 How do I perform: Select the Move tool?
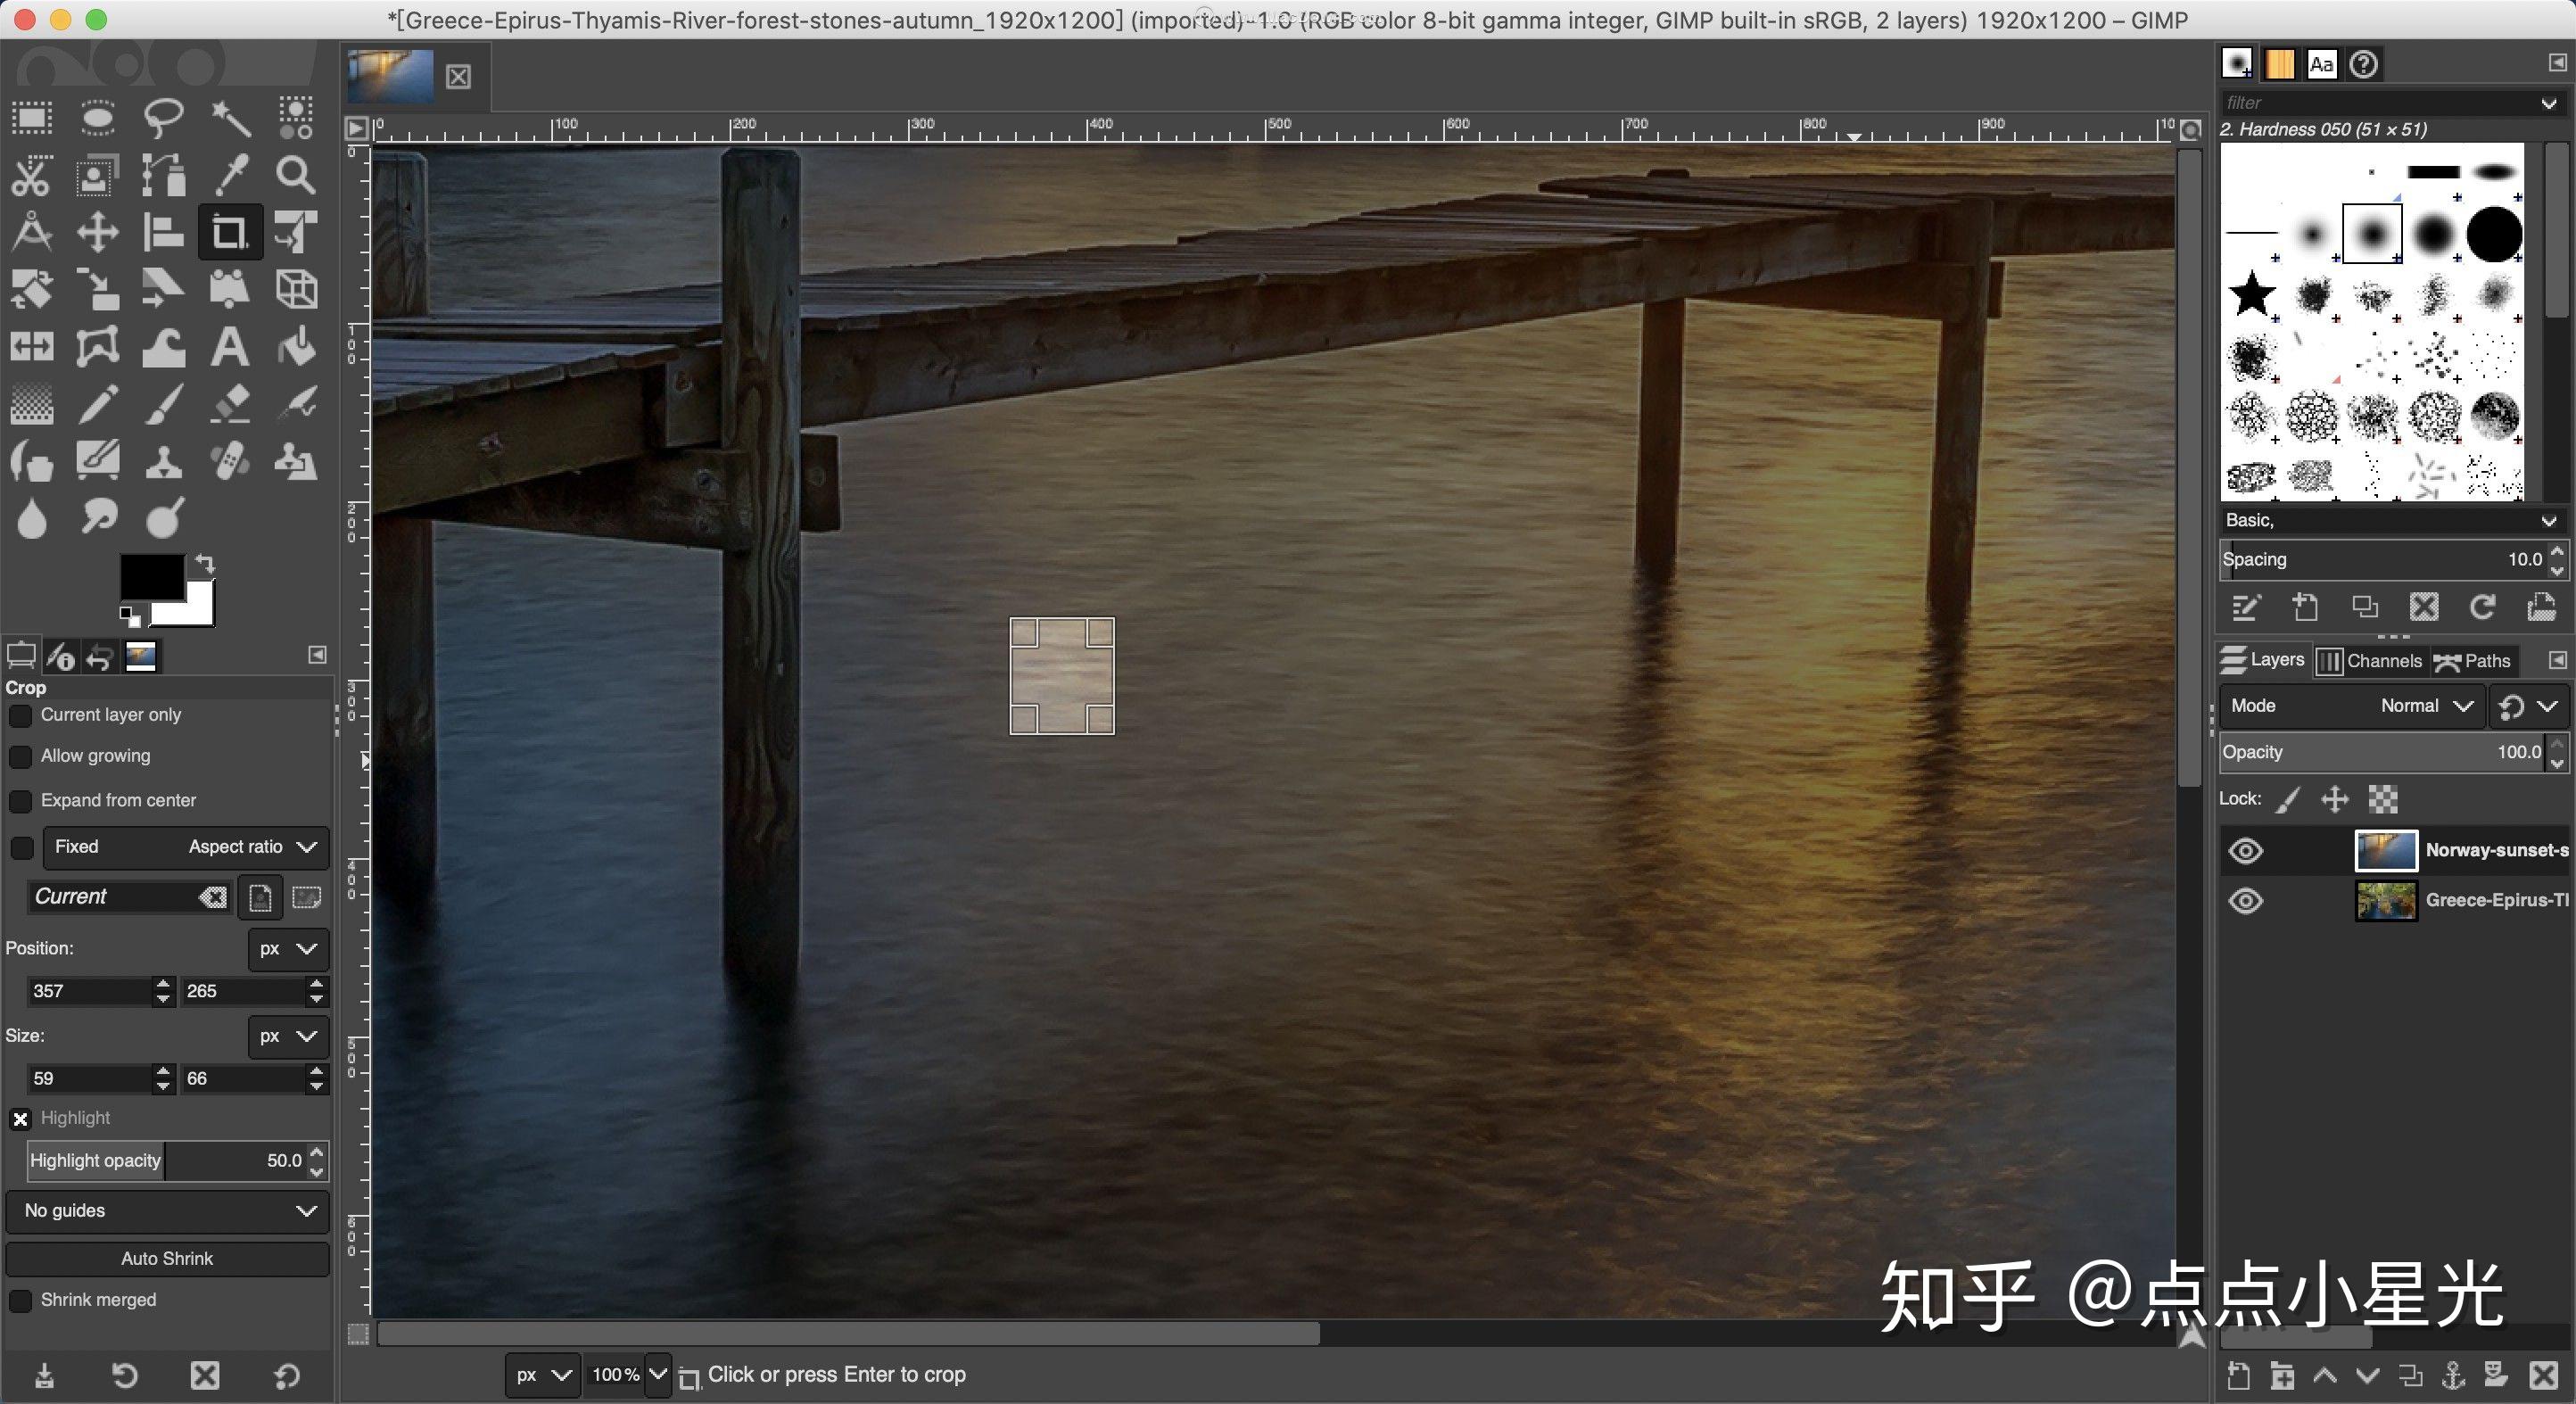[97, 232]
